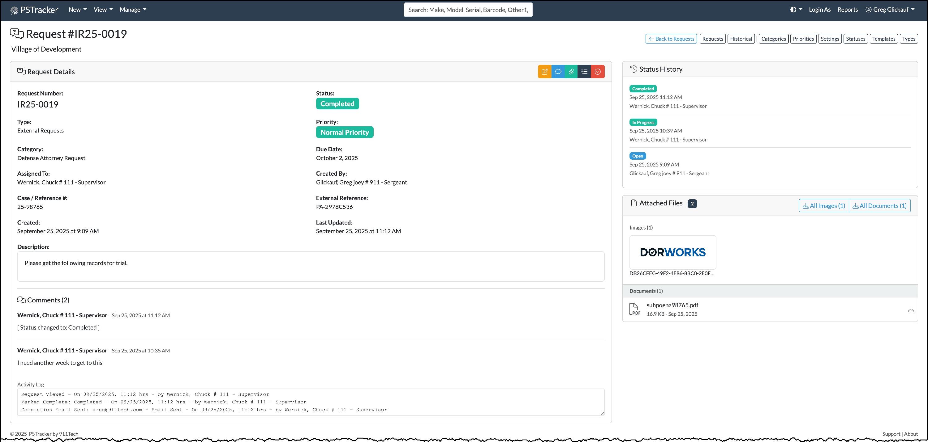Click the green paperclip attach icon
Screen dimensions: 928x442
pos(571,72)
